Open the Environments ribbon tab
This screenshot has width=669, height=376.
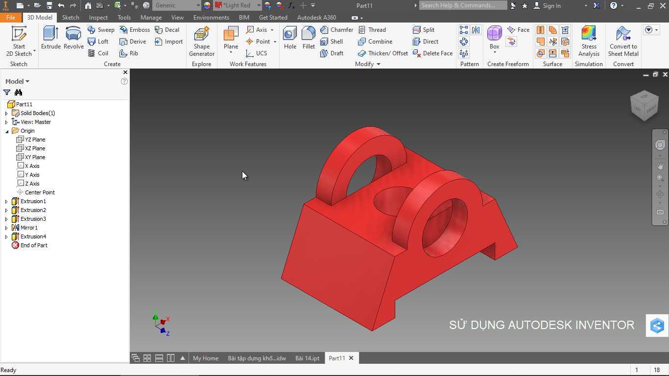[x=211, y=17]
